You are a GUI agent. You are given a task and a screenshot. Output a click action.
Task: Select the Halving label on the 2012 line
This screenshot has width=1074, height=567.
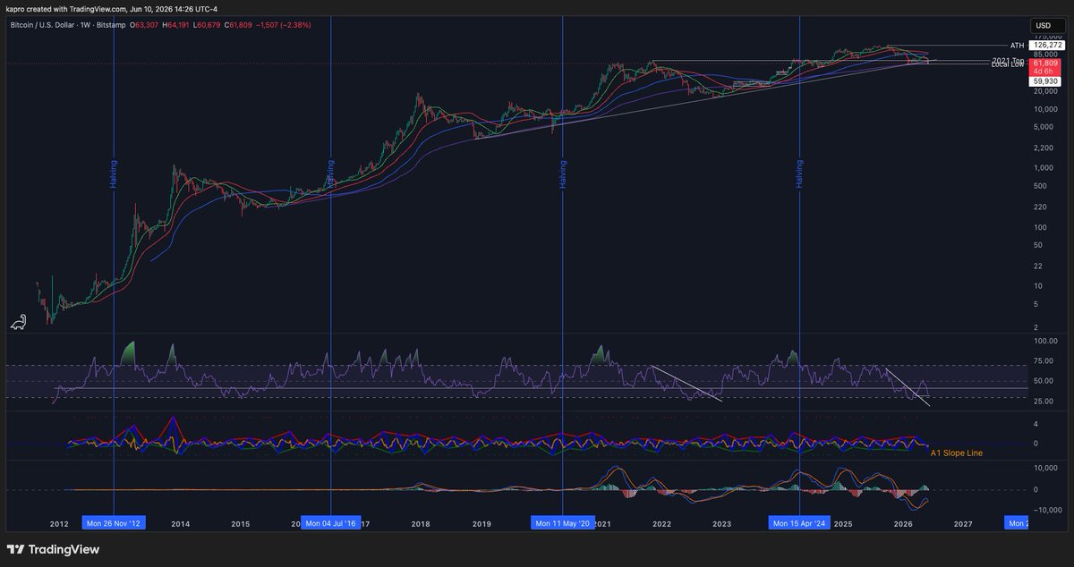[x=114, y=173]
